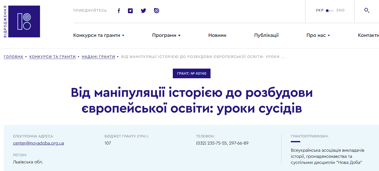379x171 pixels.
Task: Click the Відродження logo
Action: coord(24,22)
